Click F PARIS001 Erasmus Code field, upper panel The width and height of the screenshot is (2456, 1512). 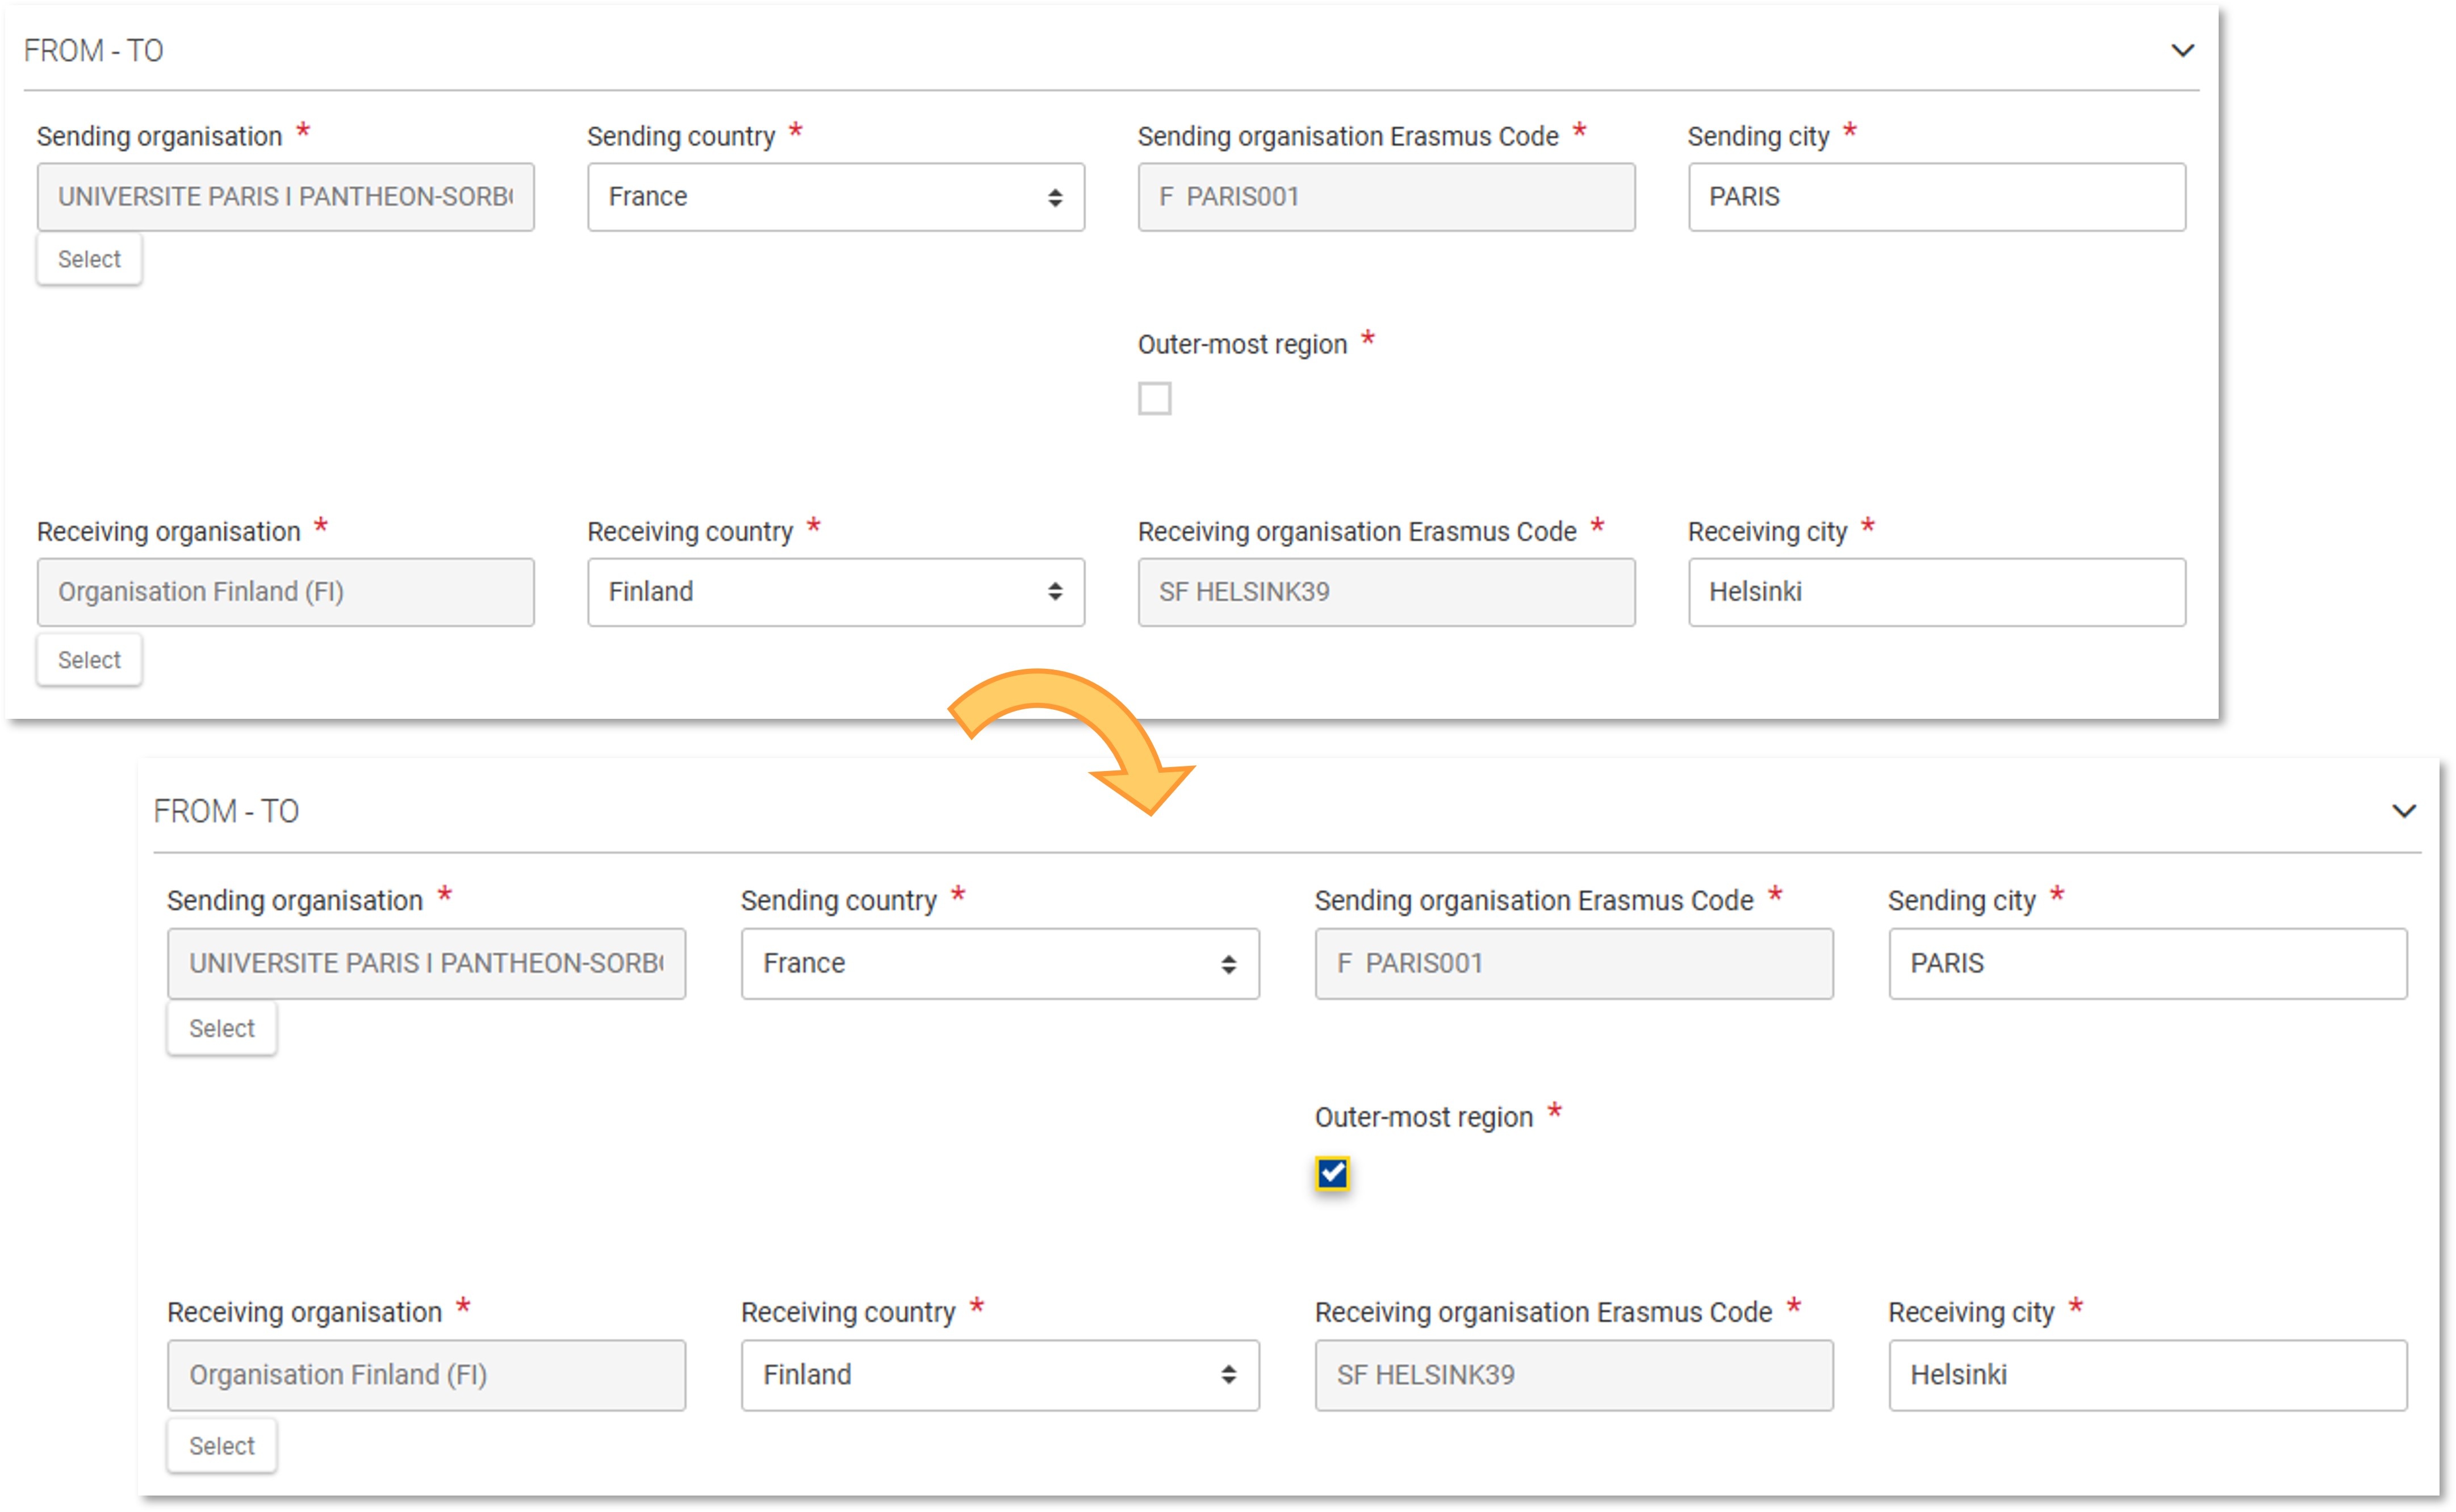(1386, 197)
